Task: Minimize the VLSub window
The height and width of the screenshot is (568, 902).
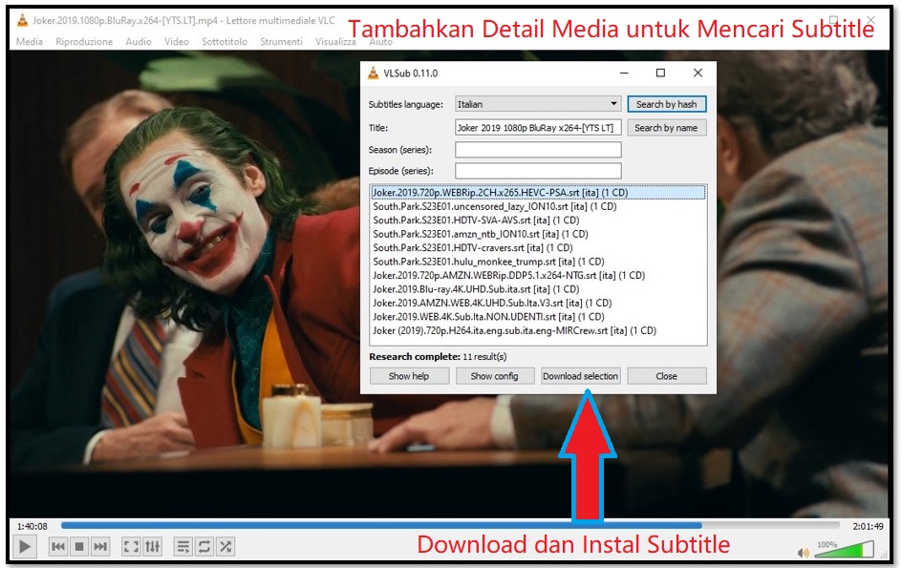Action: (x=624, y=73)
